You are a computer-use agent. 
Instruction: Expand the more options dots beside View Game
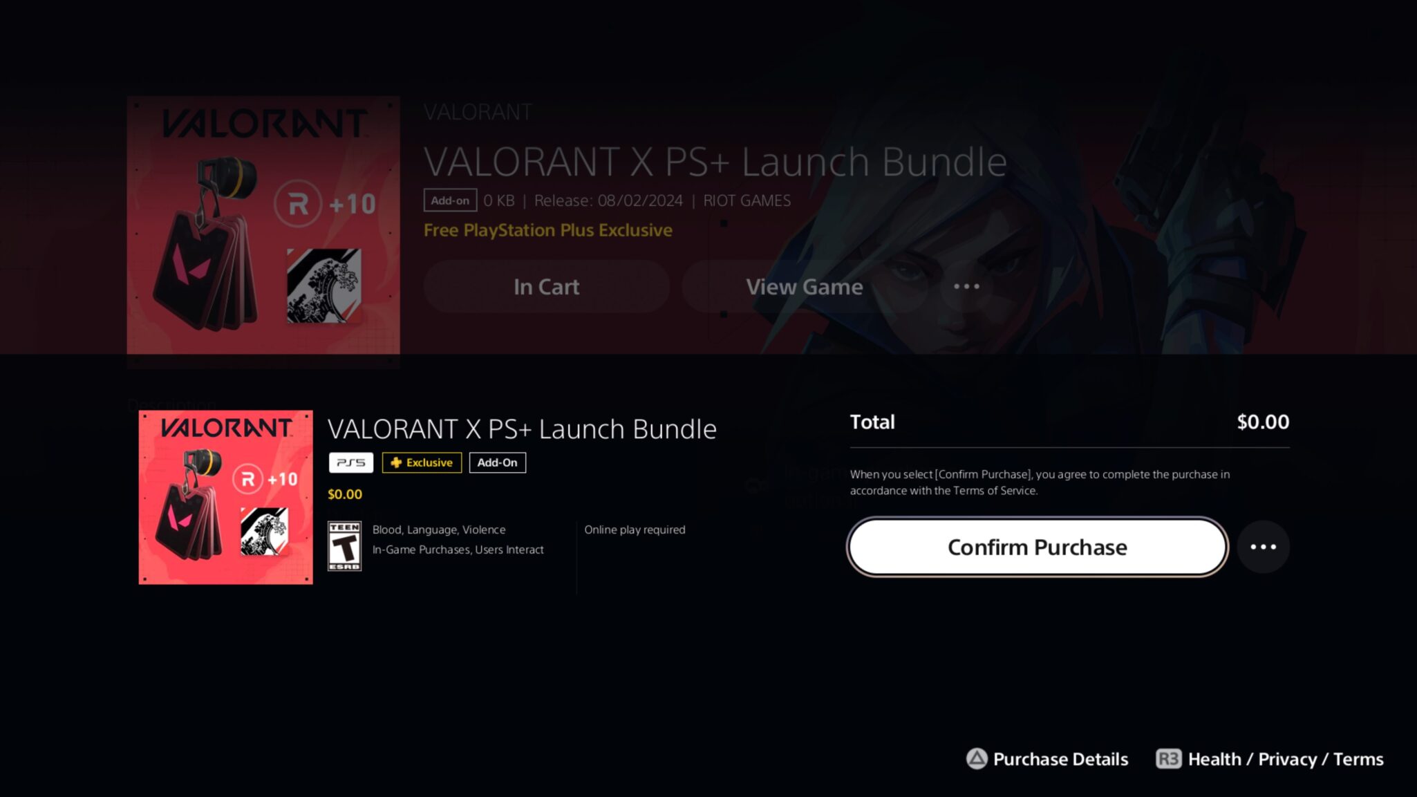pos(966,286)
